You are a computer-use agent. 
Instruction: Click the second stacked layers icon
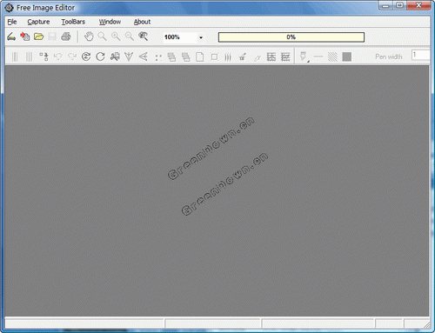185,57
